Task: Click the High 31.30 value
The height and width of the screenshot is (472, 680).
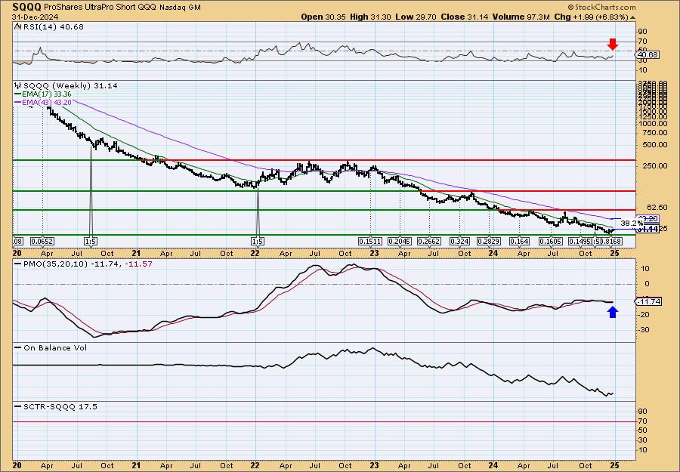Action: (x=370, y=17)
